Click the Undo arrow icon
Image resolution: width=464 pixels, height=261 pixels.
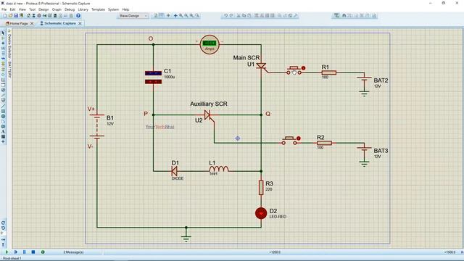click(225, 16)
